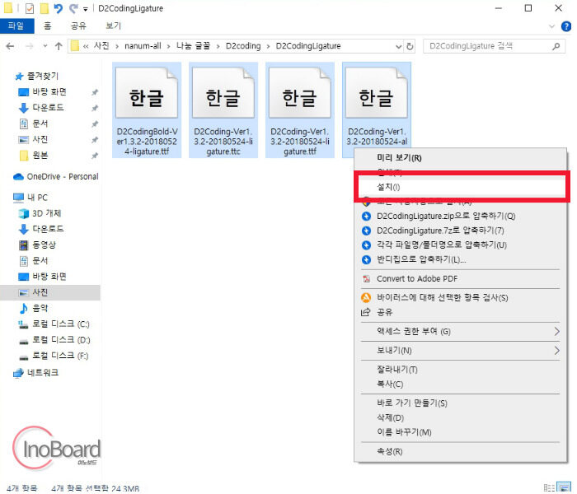
Task: Choose 미리 보기(R) from context menu
Action: pos(460,158)
